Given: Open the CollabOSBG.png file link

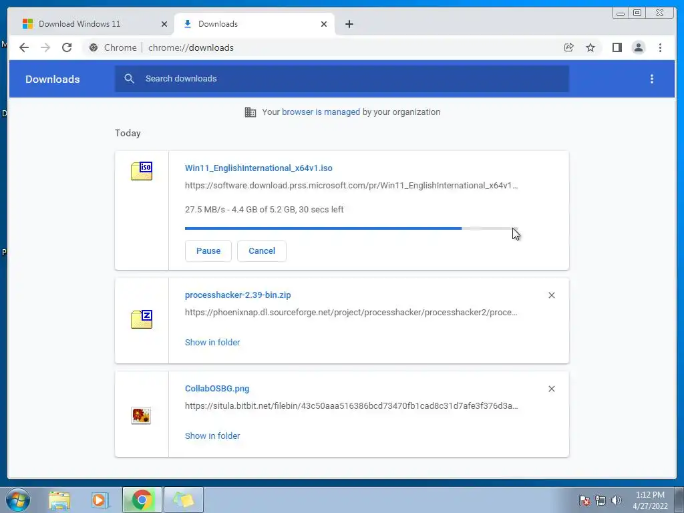Looking at the screenshot, I should tap(217, 388).
